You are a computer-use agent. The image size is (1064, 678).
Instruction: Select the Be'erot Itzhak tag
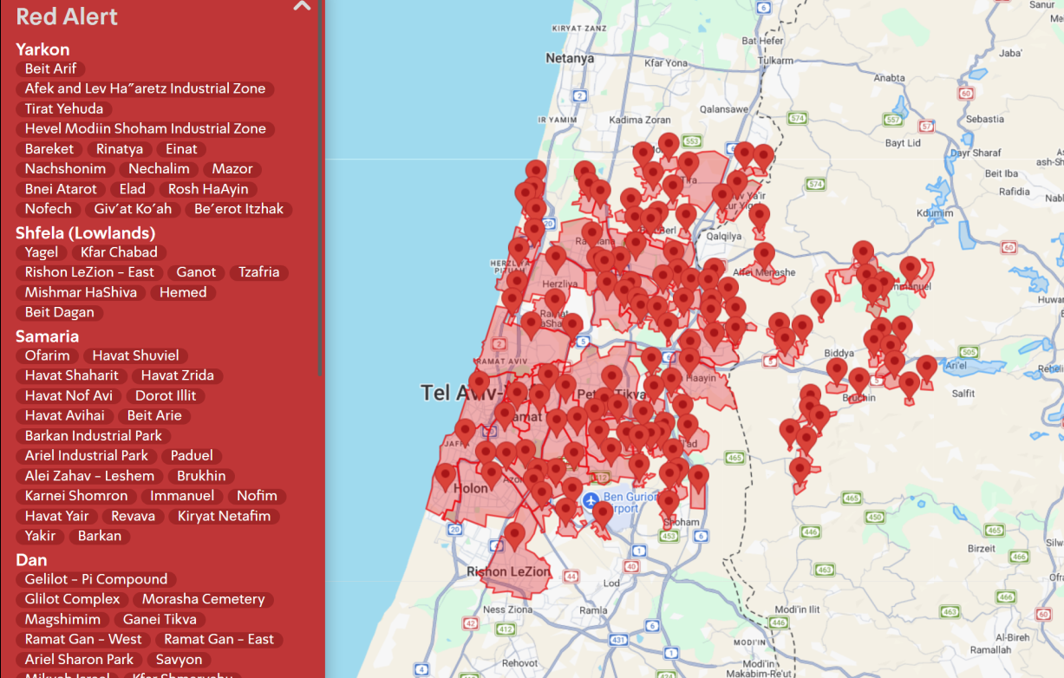(x=239, y=209)
